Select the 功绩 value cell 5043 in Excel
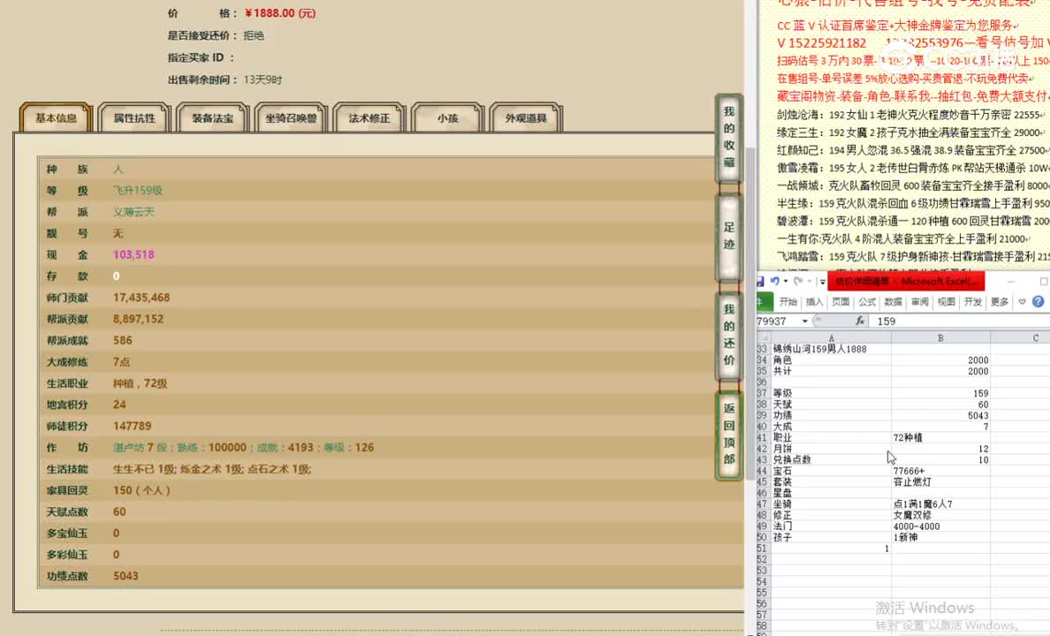This screenshot has height=636, width=1050. (940, 415)
